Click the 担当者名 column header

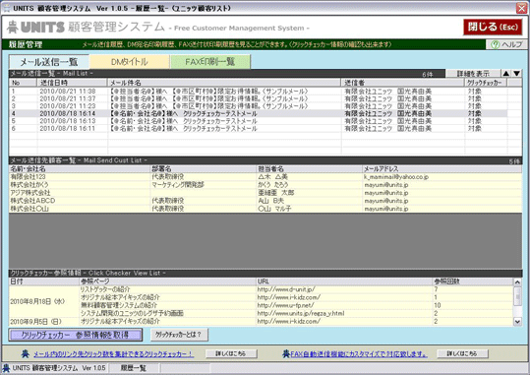coord(310,168)
